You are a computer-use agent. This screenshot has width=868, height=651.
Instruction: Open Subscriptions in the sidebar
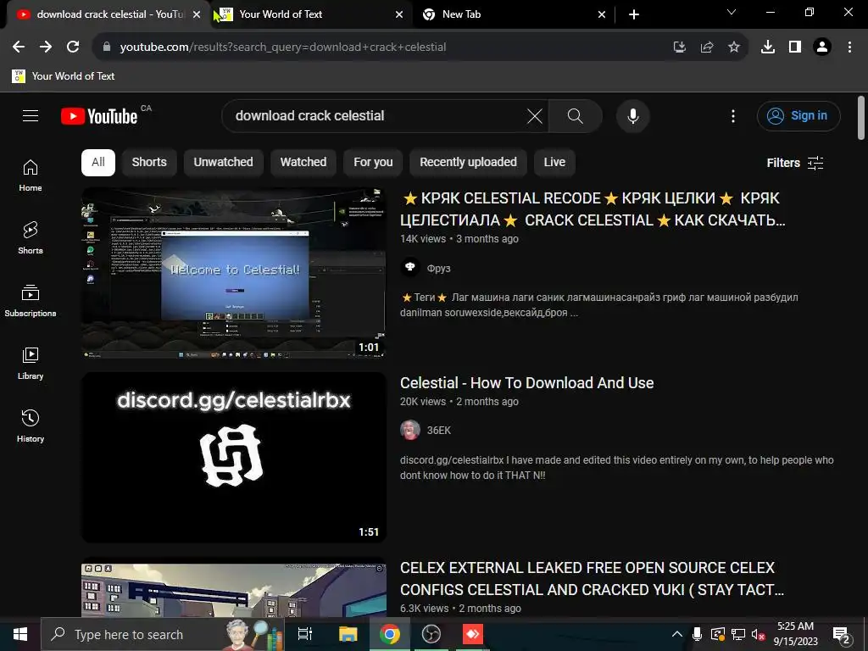pos(31,301)
